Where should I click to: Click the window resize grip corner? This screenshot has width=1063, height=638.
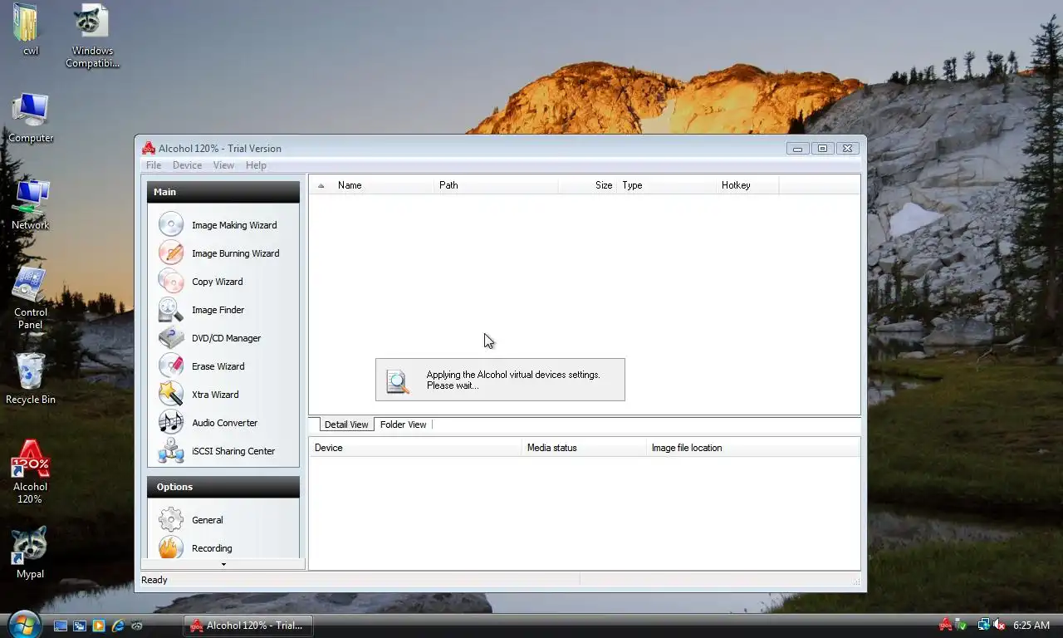tap(855, 582)
